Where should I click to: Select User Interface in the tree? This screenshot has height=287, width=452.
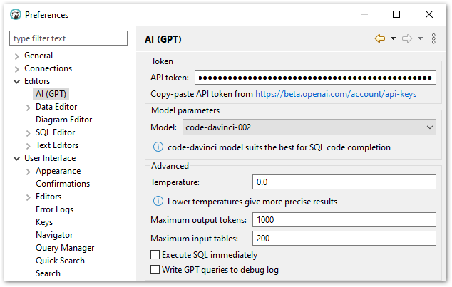pos(50,158)
